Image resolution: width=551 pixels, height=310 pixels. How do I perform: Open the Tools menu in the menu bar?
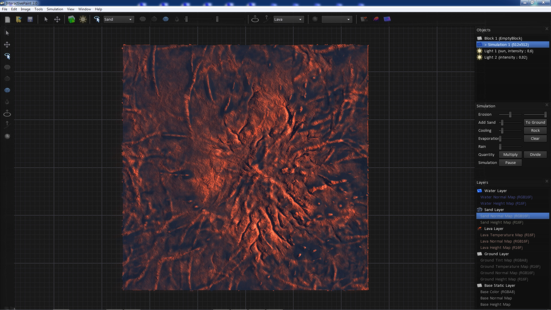coord(38,9)
